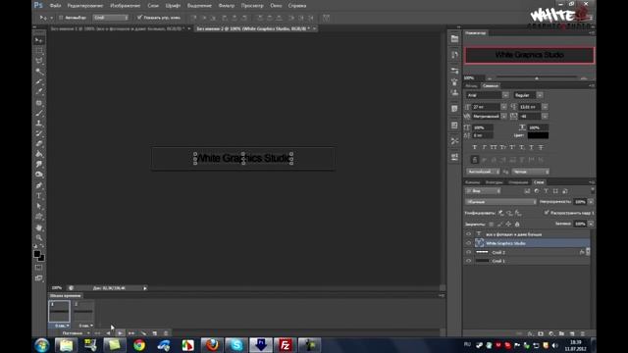Toggle visibility of Слой 2
The width and height of the screenshot is (628, 353).
coord(469,253)
